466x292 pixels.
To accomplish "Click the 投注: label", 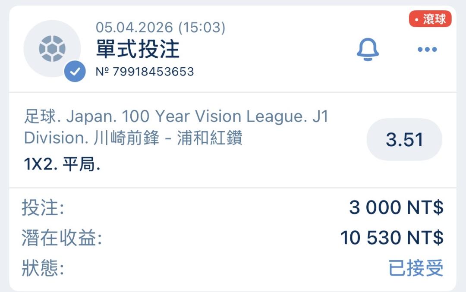I will coord(43,208).
